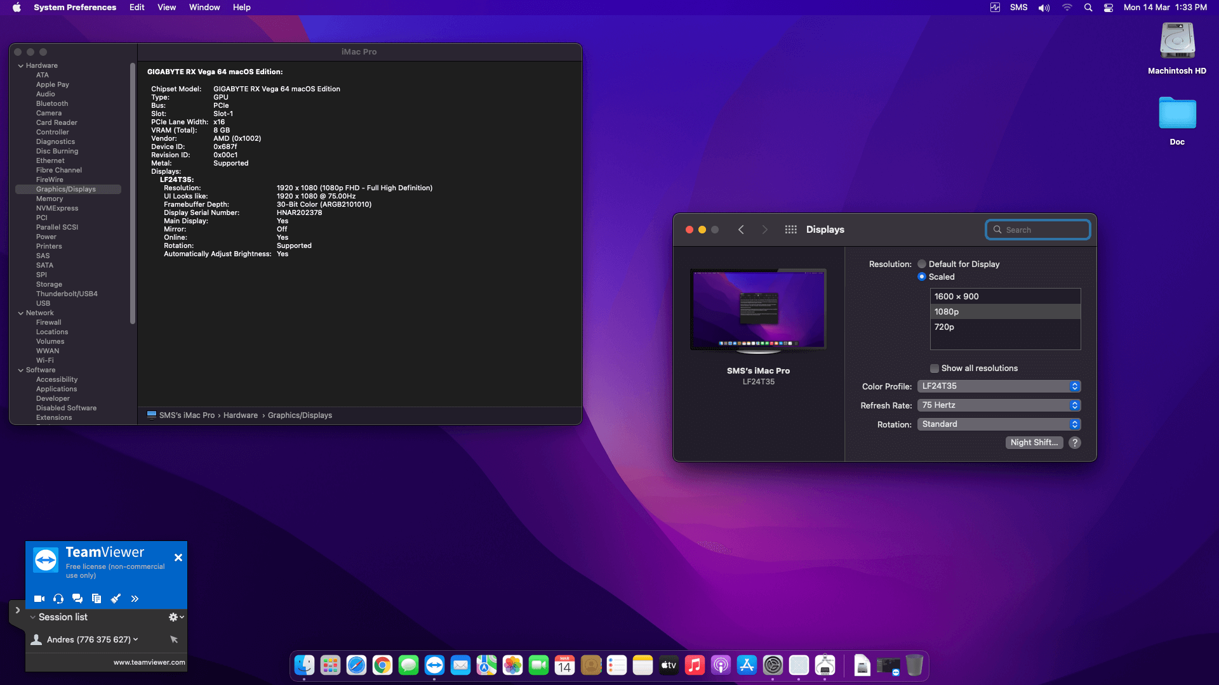The width and height of the screenshot is (1219, 685).
Task: Open Google Chrome from the Dock
Action: click(x=382, y=665)
